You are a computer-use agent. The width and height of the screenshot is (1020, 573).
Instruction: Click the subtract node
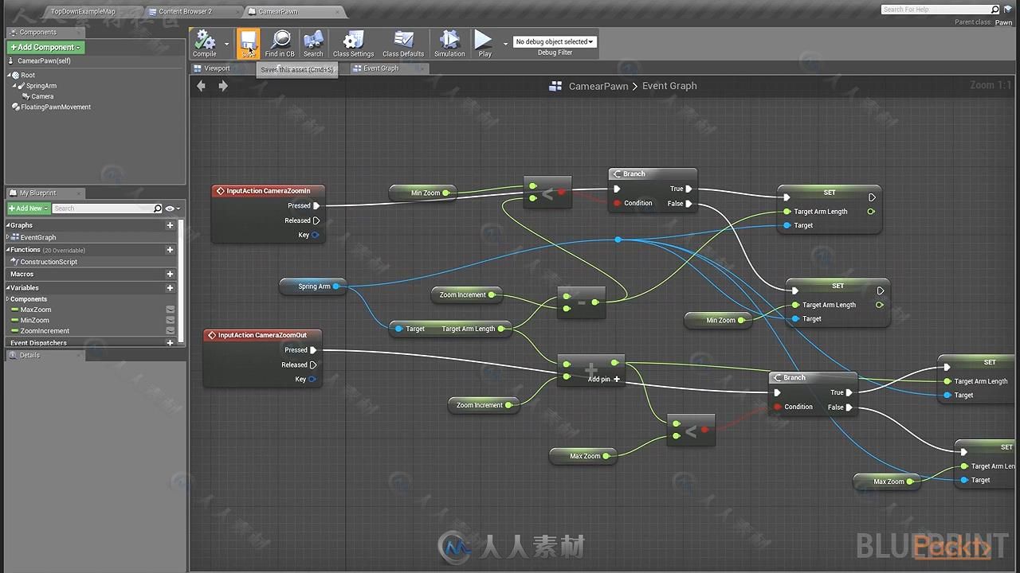pyautogui.click(x=582, y=302)
